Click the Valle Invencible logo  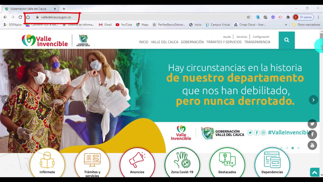coord(45,40)
